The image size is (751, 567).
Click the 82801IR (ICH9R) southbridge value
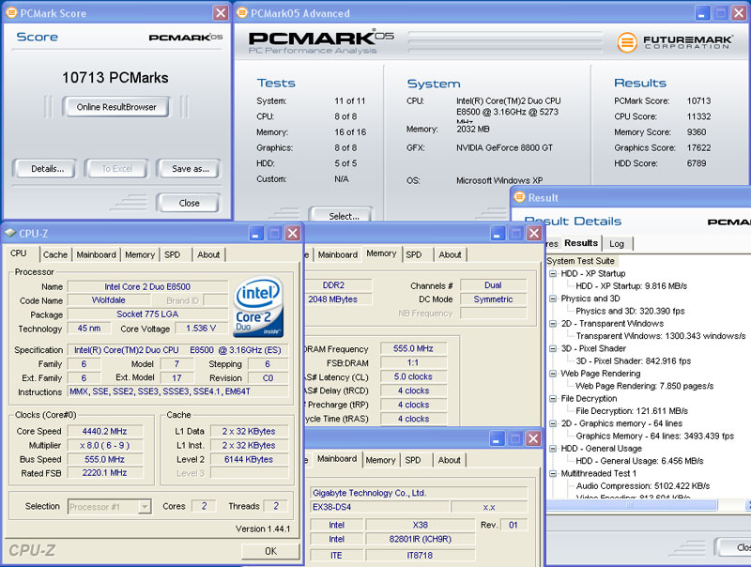[420, 539]
